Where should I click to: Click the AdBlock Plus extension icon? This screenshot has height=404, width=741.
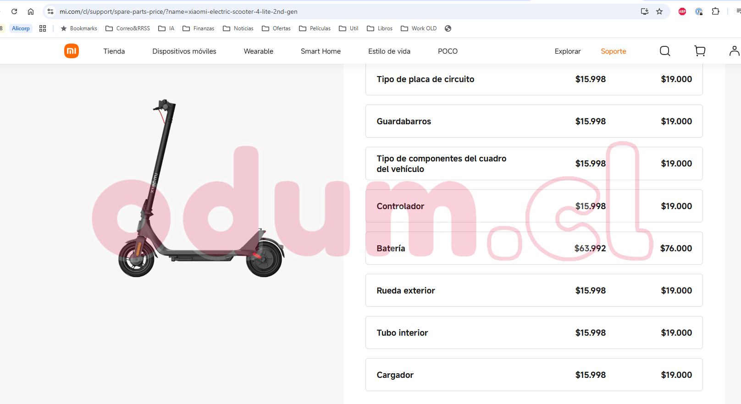click(682, 11)
